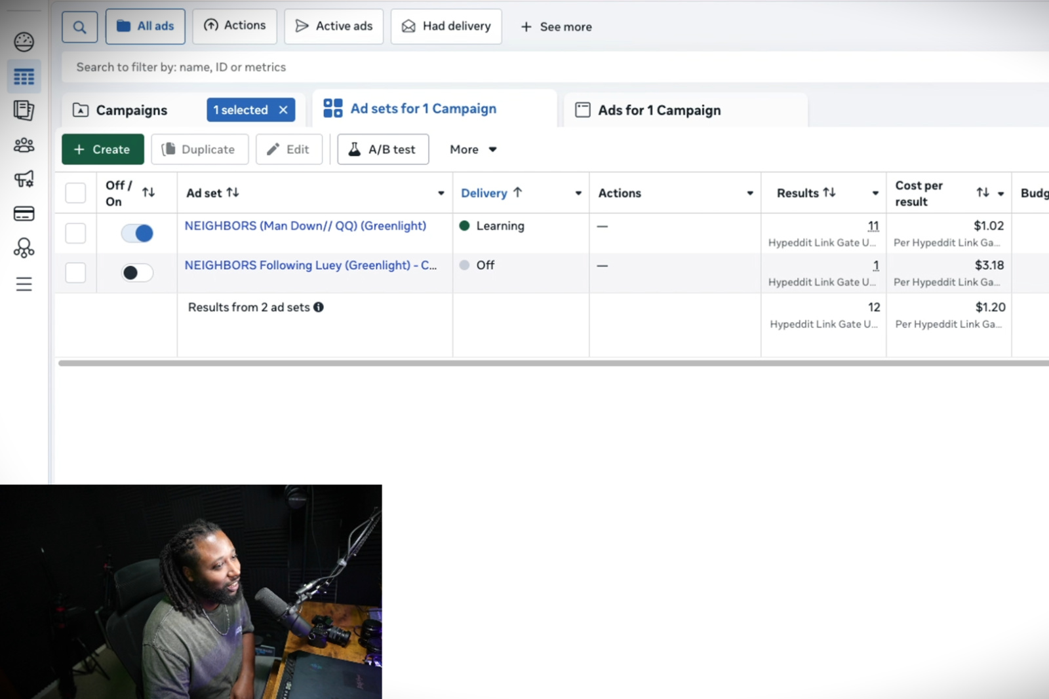
Task: Expand the Delivery column dropdown arrow
Action: point(578,193)
